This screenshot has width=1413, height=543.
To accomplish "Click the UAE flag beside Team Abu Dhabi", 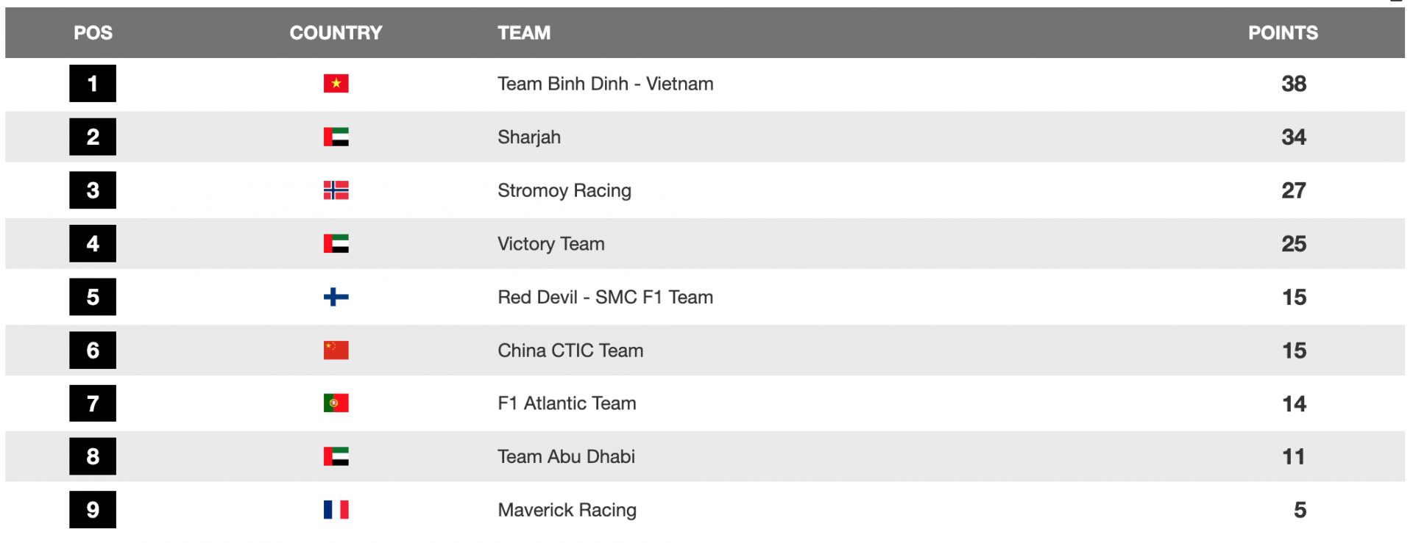I will click(x=336, y=457).
